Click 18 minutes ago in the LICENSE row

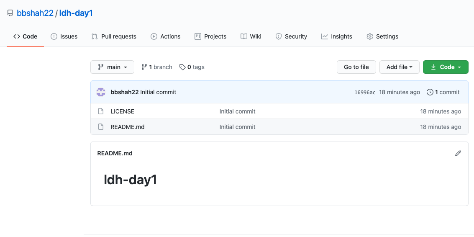441,111
